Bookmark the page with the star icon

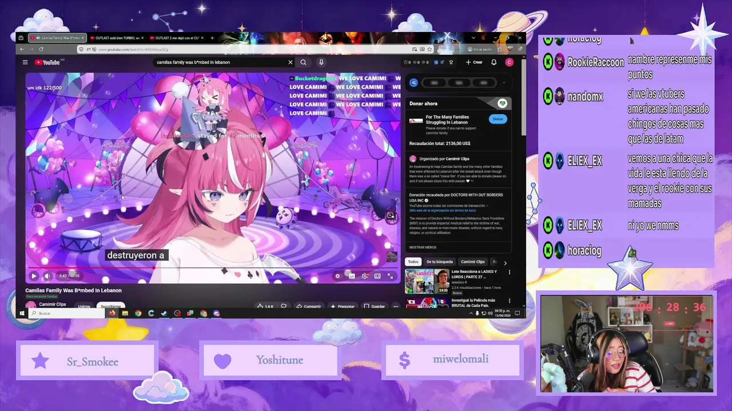430,49
